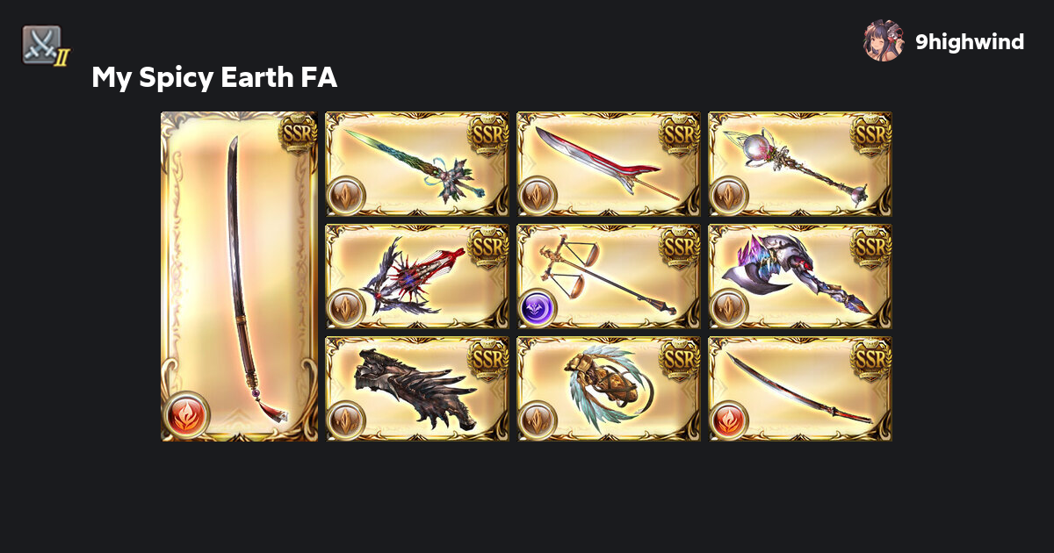Click the crossed swords II grid icon

pyautogui.click(x=44, y=45)
